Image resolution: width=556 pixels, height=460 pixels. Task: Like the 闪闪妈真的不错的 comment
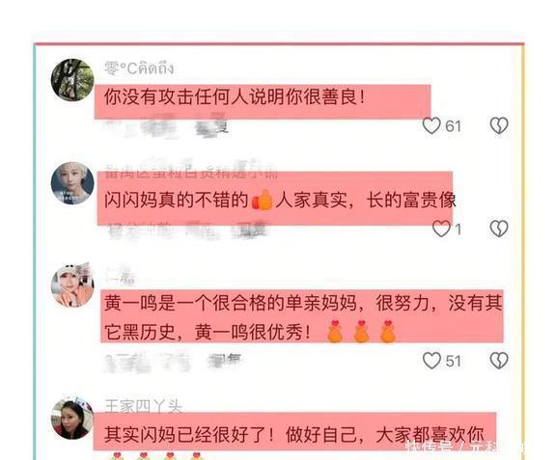[x=441, y=229]
